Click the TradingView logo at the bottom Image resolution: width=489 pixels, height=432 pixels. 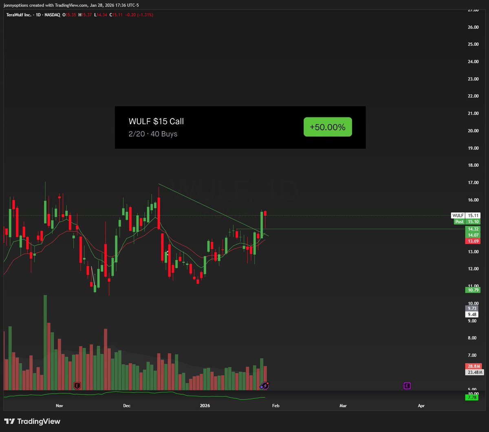[32, 421]
